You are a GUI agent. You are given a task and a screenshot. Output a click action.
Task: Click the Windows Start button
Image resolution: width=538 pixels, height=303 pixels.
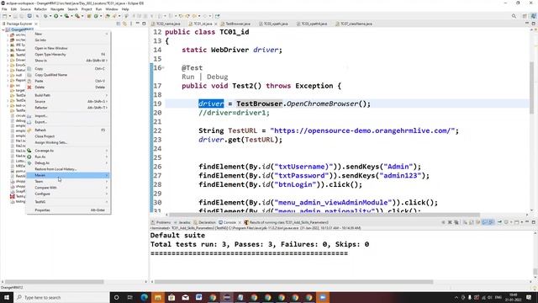[x=7, y=297]
